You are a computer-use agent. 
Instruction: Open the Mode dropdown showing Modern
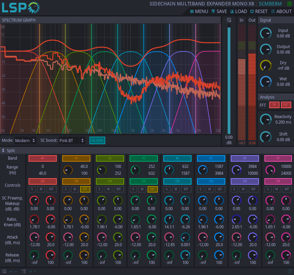pos(25,140)
